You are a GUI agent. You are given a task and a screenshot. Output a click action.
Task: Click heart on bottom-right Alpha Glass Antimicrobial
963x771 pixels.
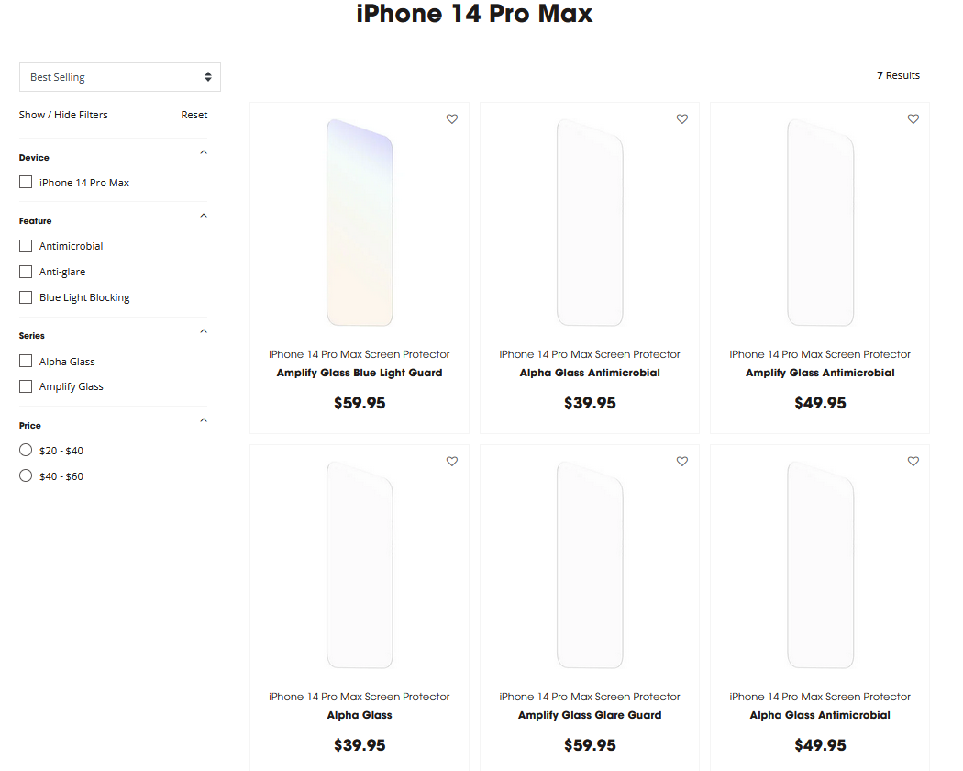click(913, 462)
